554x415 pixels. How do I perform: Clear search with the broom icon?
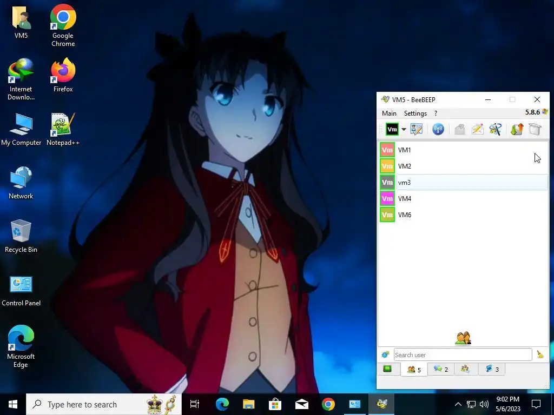click(540, 354)
